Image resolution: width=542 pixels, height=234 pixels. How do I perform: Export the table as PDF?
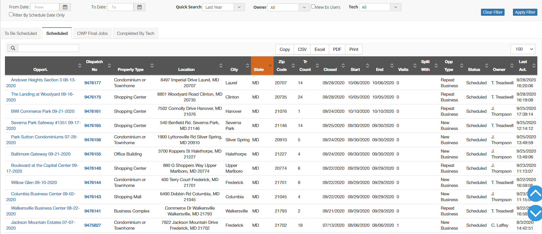(337, 49)
